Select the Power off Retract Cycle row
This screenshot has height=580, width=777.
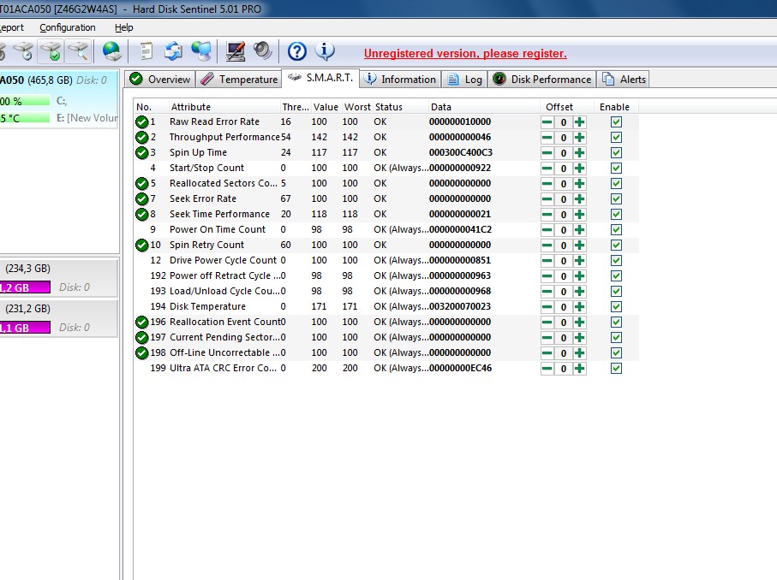click(386, 275)
